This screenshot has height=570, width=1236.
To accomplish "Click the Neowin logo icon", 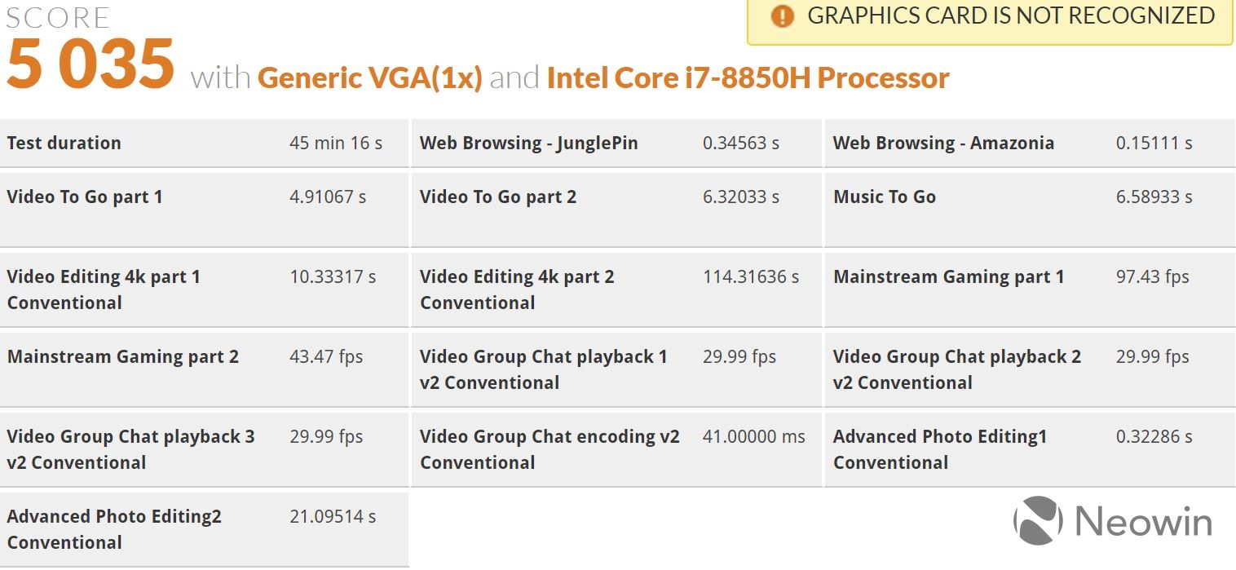I will (x=1037, y=520).
